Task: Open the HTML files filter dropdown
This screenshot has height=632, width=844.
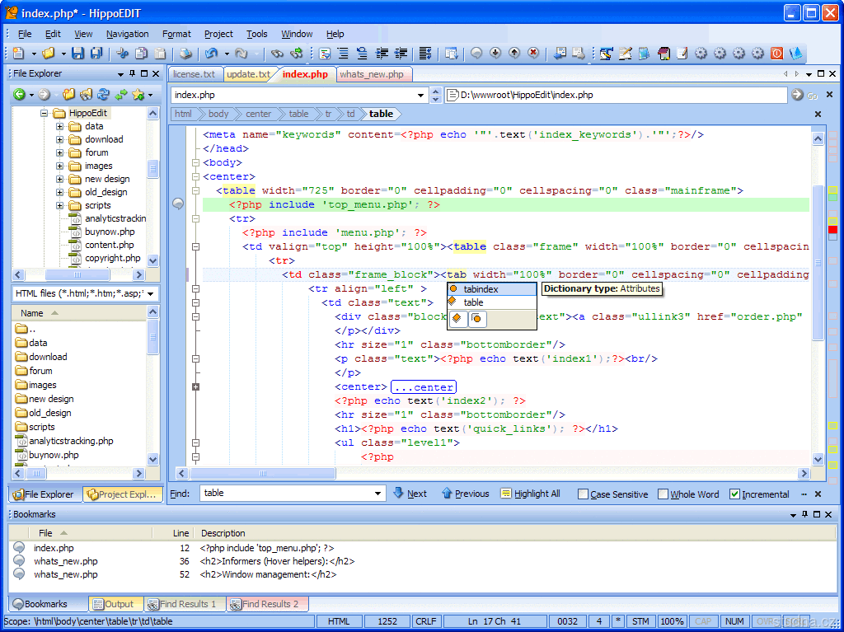Action: pos(150,293)
